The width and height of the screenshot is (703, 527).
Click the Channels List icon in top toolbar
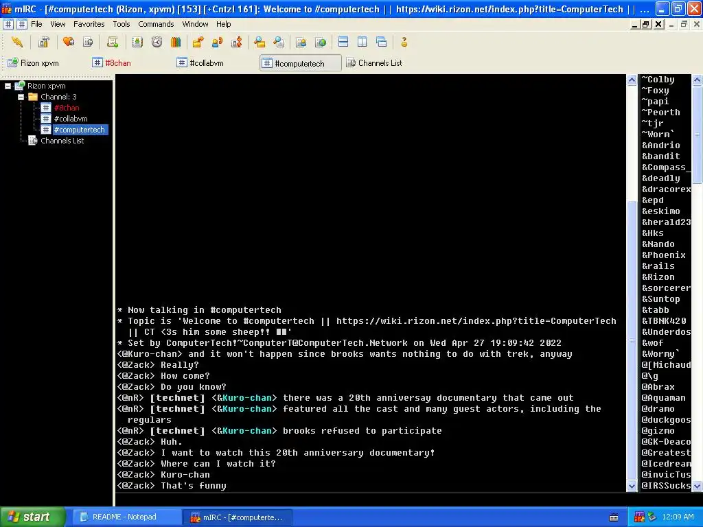pyautogui.click(x=88, y=42)
